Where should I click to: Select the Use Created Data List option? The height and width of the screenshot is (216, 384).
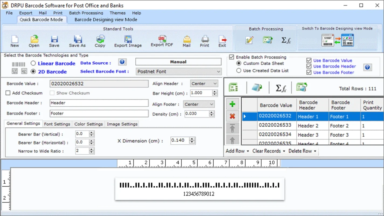pos(239,70)
